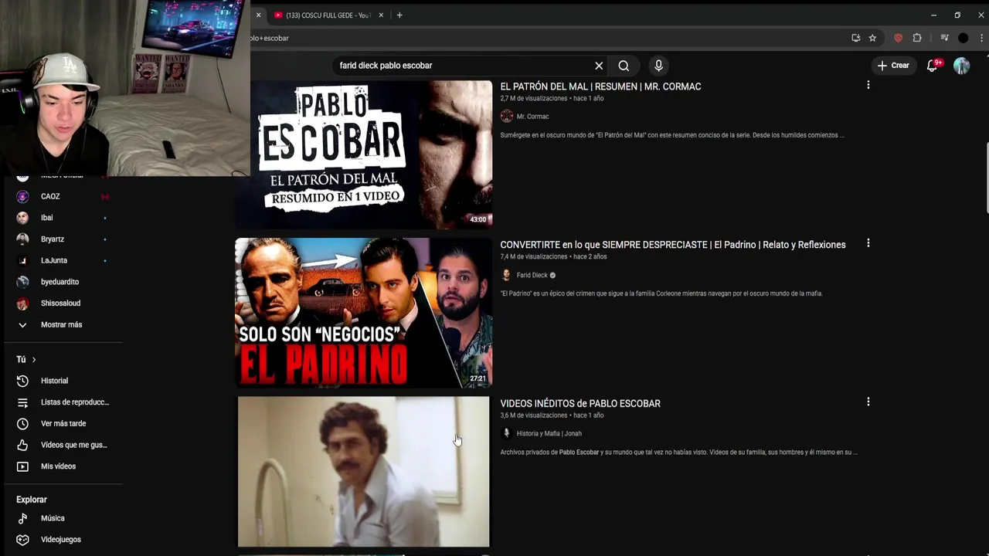Bookmark this page with the star
Viewport: 989px width, 556px height.
[872, 38]
